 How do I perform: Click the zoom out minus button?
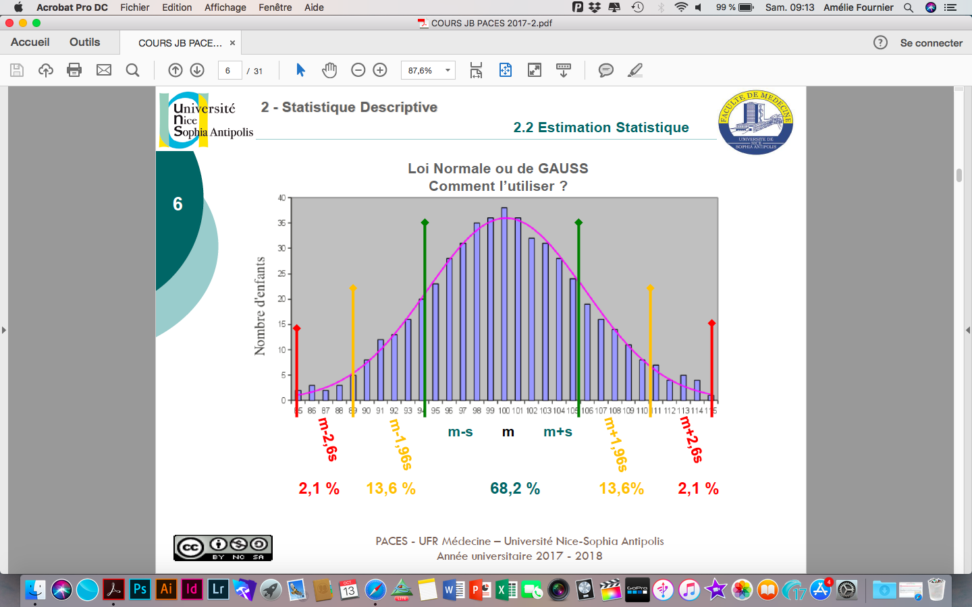tap(358, 70)
